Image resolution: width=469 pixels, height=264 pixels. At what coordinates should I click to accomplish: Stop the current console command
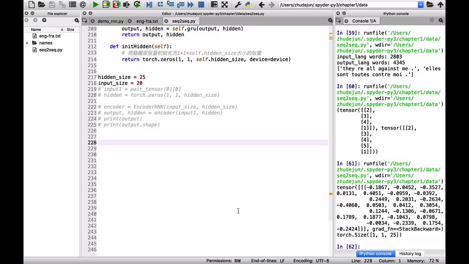tap(432, 21)
